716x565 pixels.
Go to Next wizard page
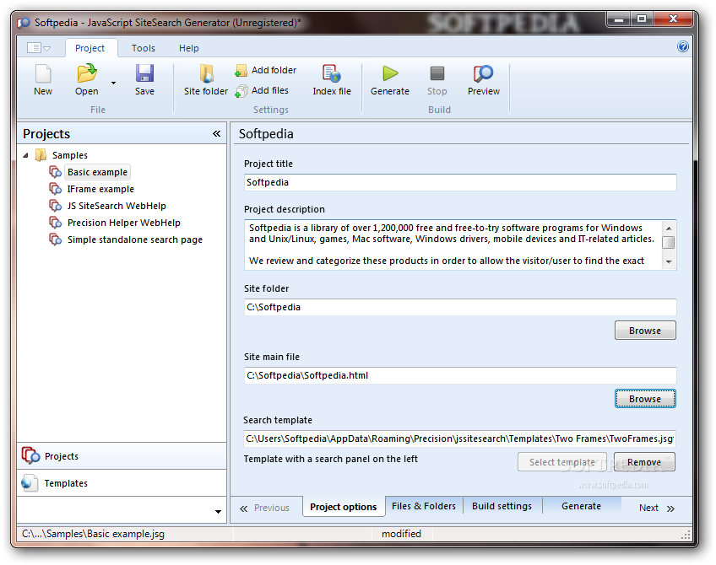(657, 508)
